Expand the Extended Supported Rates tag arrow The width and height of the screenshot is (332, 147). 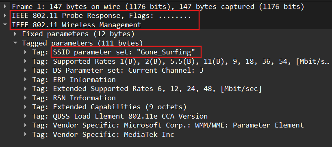point(26,89)
